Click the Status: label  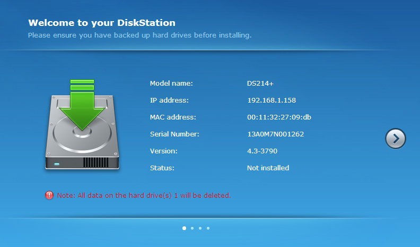162,168
